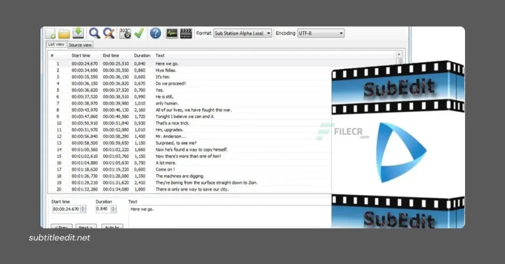Screen dimensions: 505x264
Task: Expand the Format dropdown showing Sub Station Alpha
Action: [243, 33]
